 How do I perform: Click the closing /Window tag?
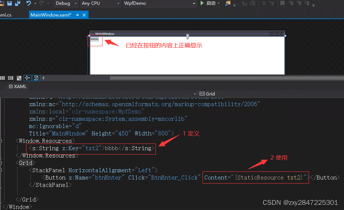[17, 207]
